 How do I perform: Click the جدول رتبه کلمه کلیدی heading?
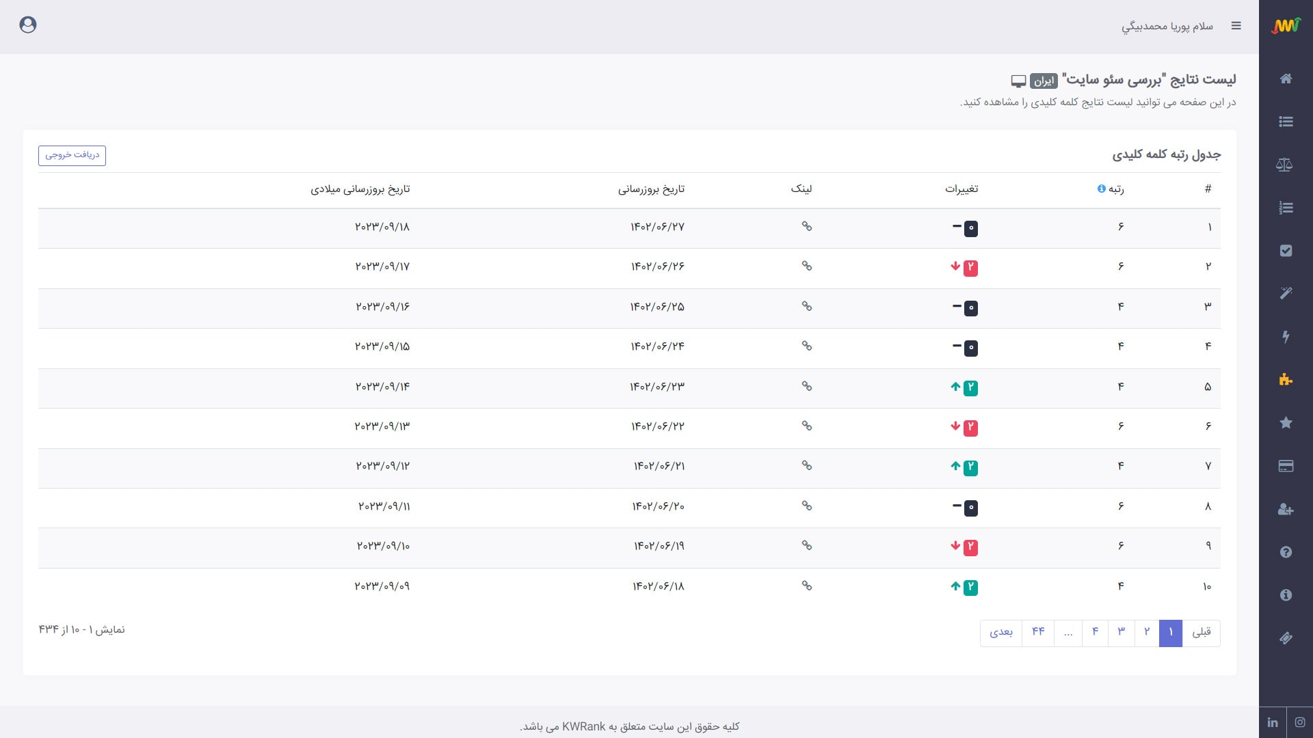coord(1167,154)
